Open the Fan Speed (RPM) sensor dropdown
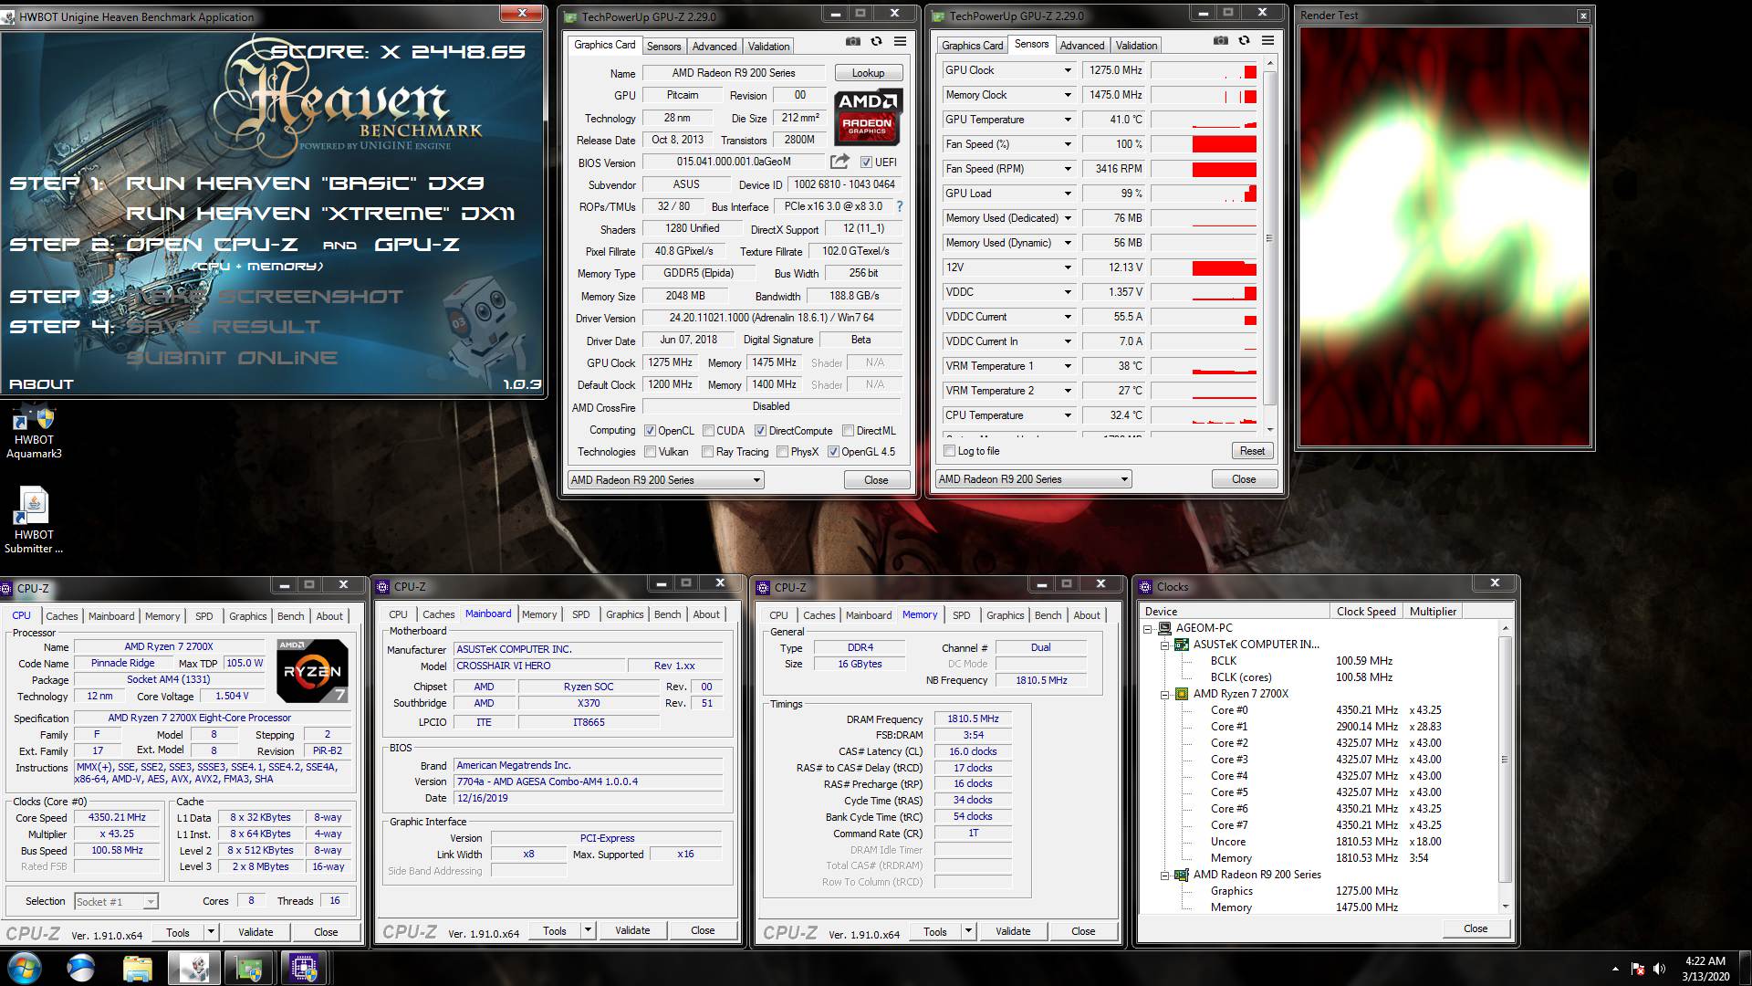The height and width of the screenshot is (986, 1752). click(1067, 169)
